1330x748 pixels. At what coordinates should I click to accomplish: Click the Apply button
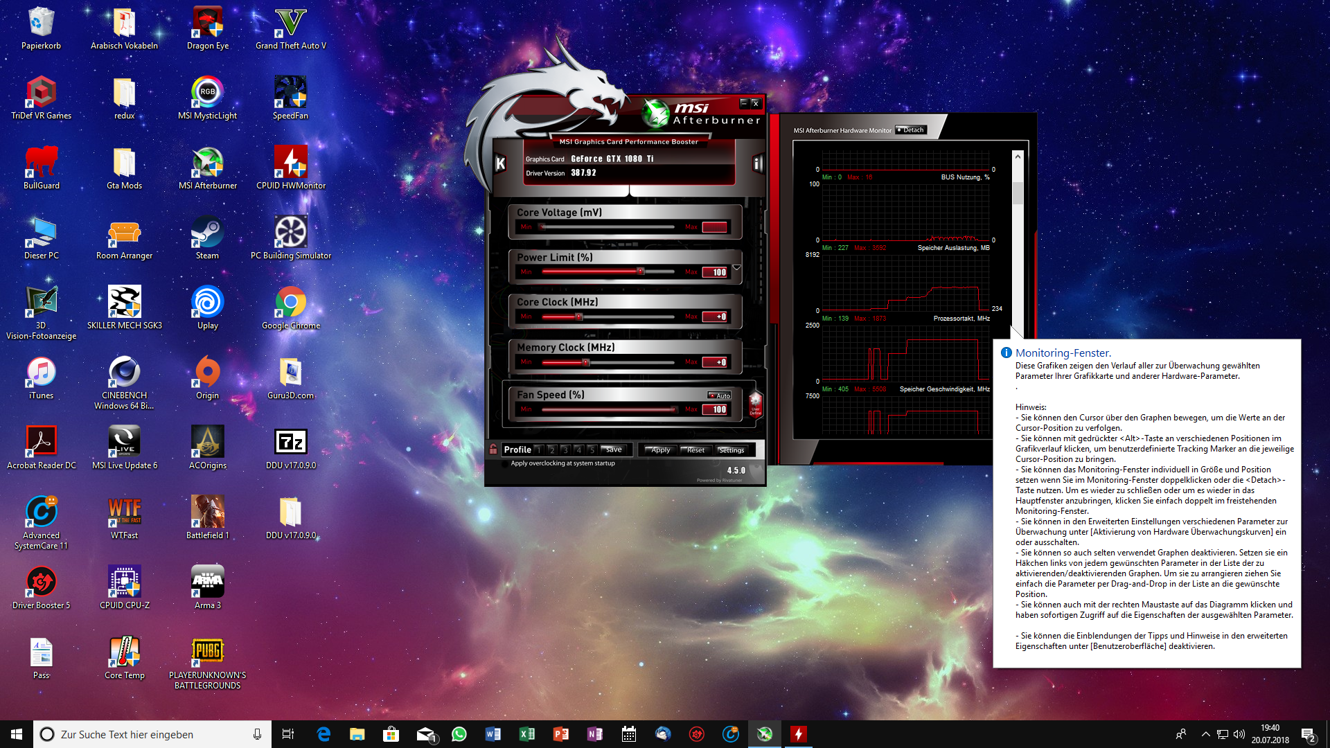coord(660,450)
